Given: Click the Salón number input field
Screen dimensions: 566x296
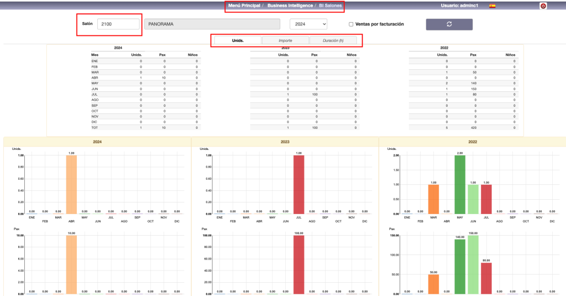Looking at the screenshot, I should pyautogui.click(x=118, y=24).
